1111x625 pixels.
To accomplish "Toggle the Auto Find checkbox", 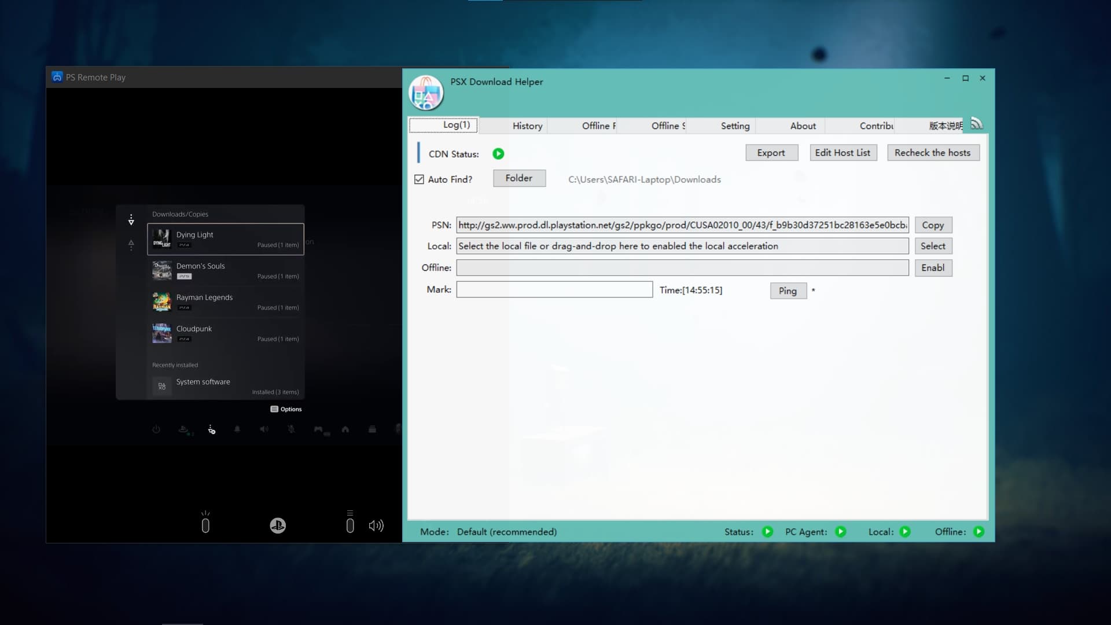I will (419, 179).
